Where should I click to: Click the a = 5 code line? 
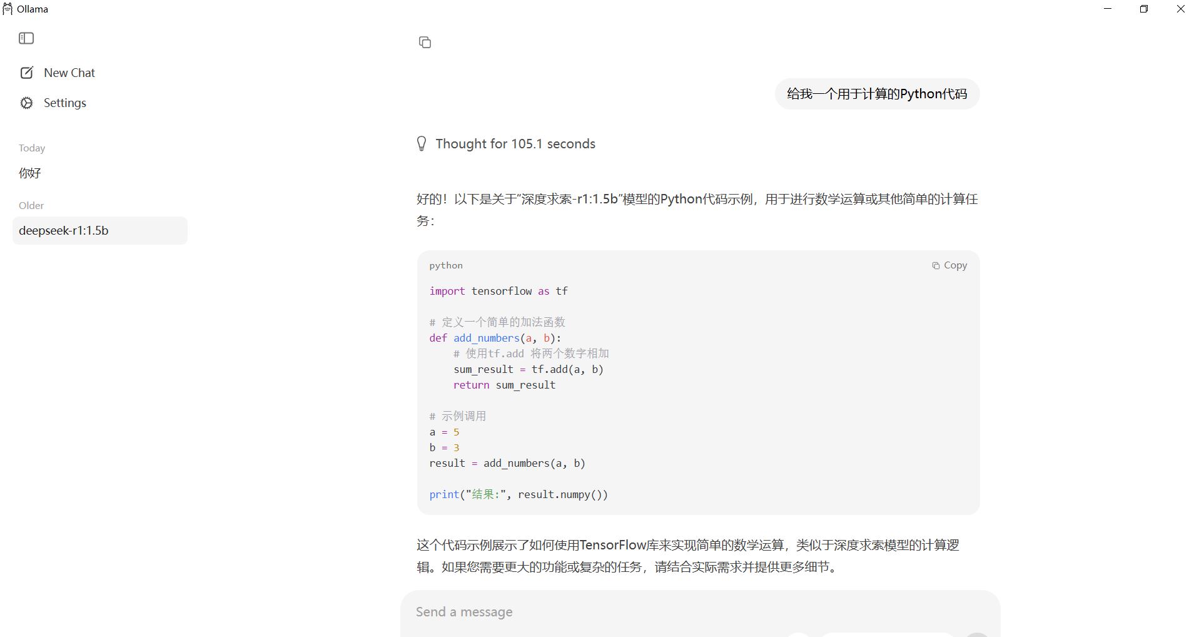pos(444,432)
